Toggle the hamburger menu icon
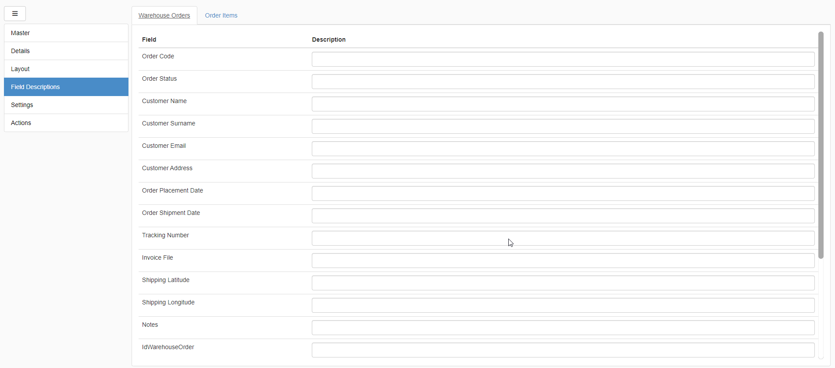This screenshot has width=835, height=368. (x=15, y=14)
